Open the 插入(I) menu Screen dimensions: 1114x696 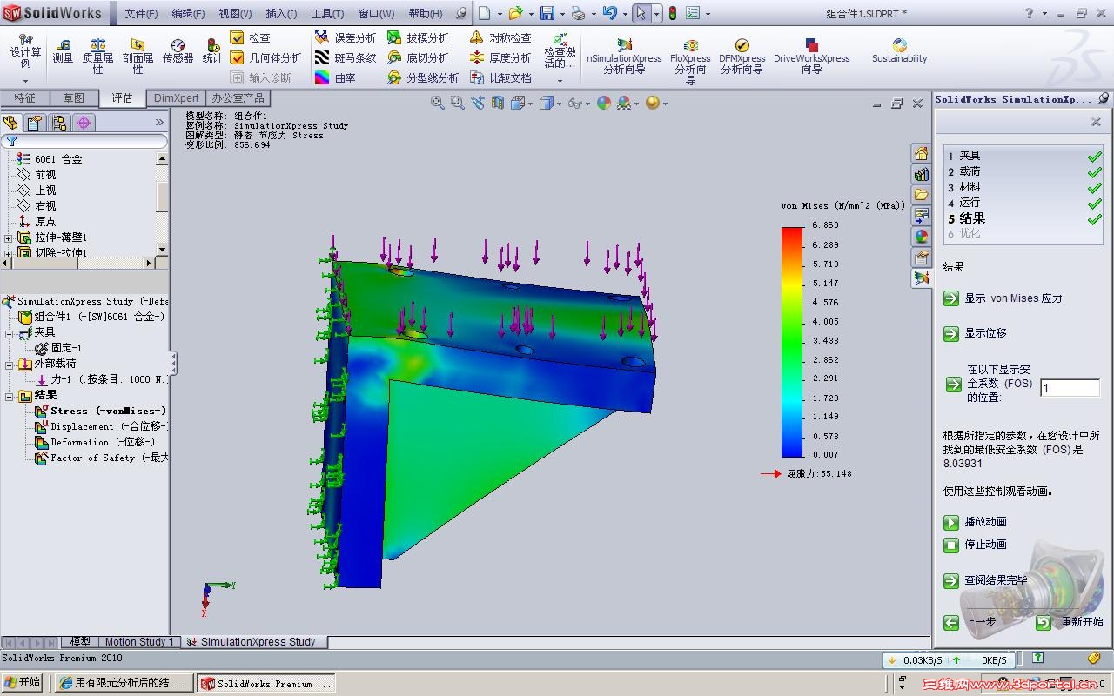(281, 14)
